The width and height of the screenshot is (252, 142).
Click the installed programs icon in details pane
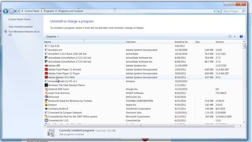[x=51, y=133]
